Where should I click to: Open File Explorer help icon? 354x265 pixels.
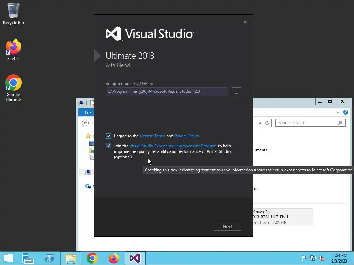click(346, 112)
